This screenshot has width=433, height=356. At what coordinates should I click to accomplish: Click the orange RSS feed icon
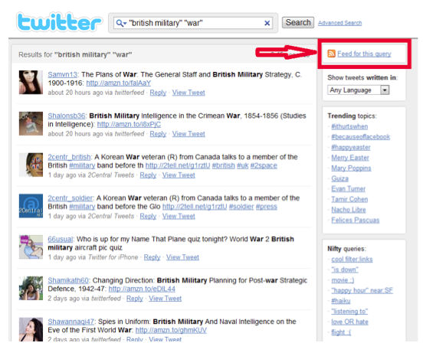[x=331, y=54]
